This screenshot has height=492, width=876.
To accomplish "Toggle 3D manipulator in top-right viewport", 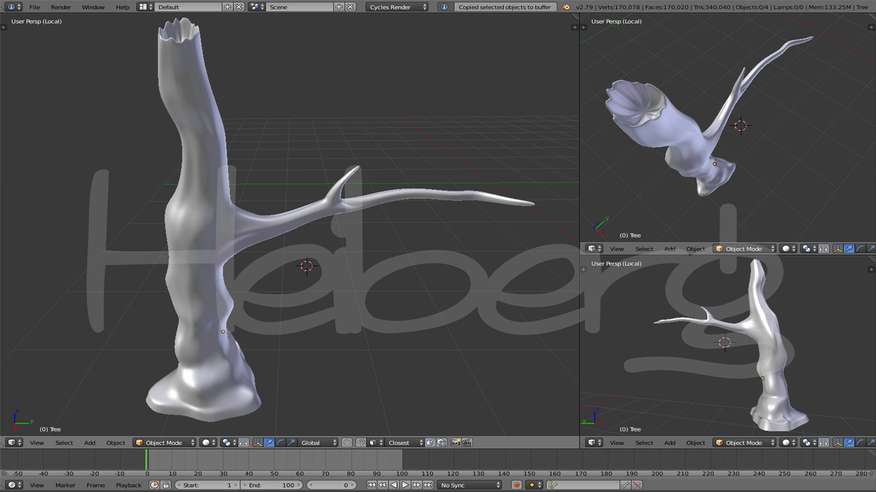I will click(x=838, y=249).
